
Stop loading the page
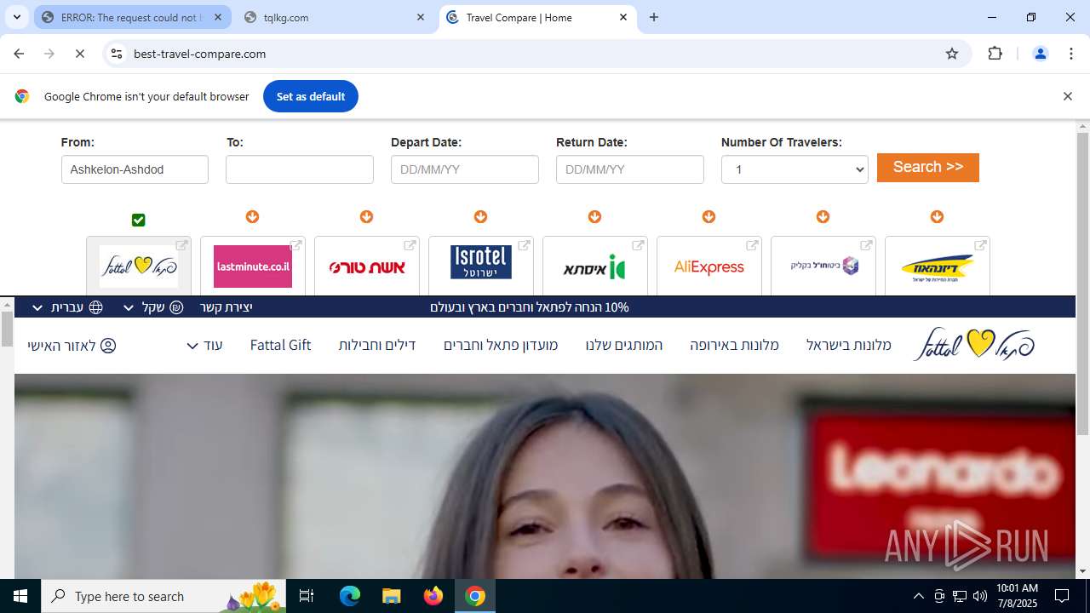80,54
